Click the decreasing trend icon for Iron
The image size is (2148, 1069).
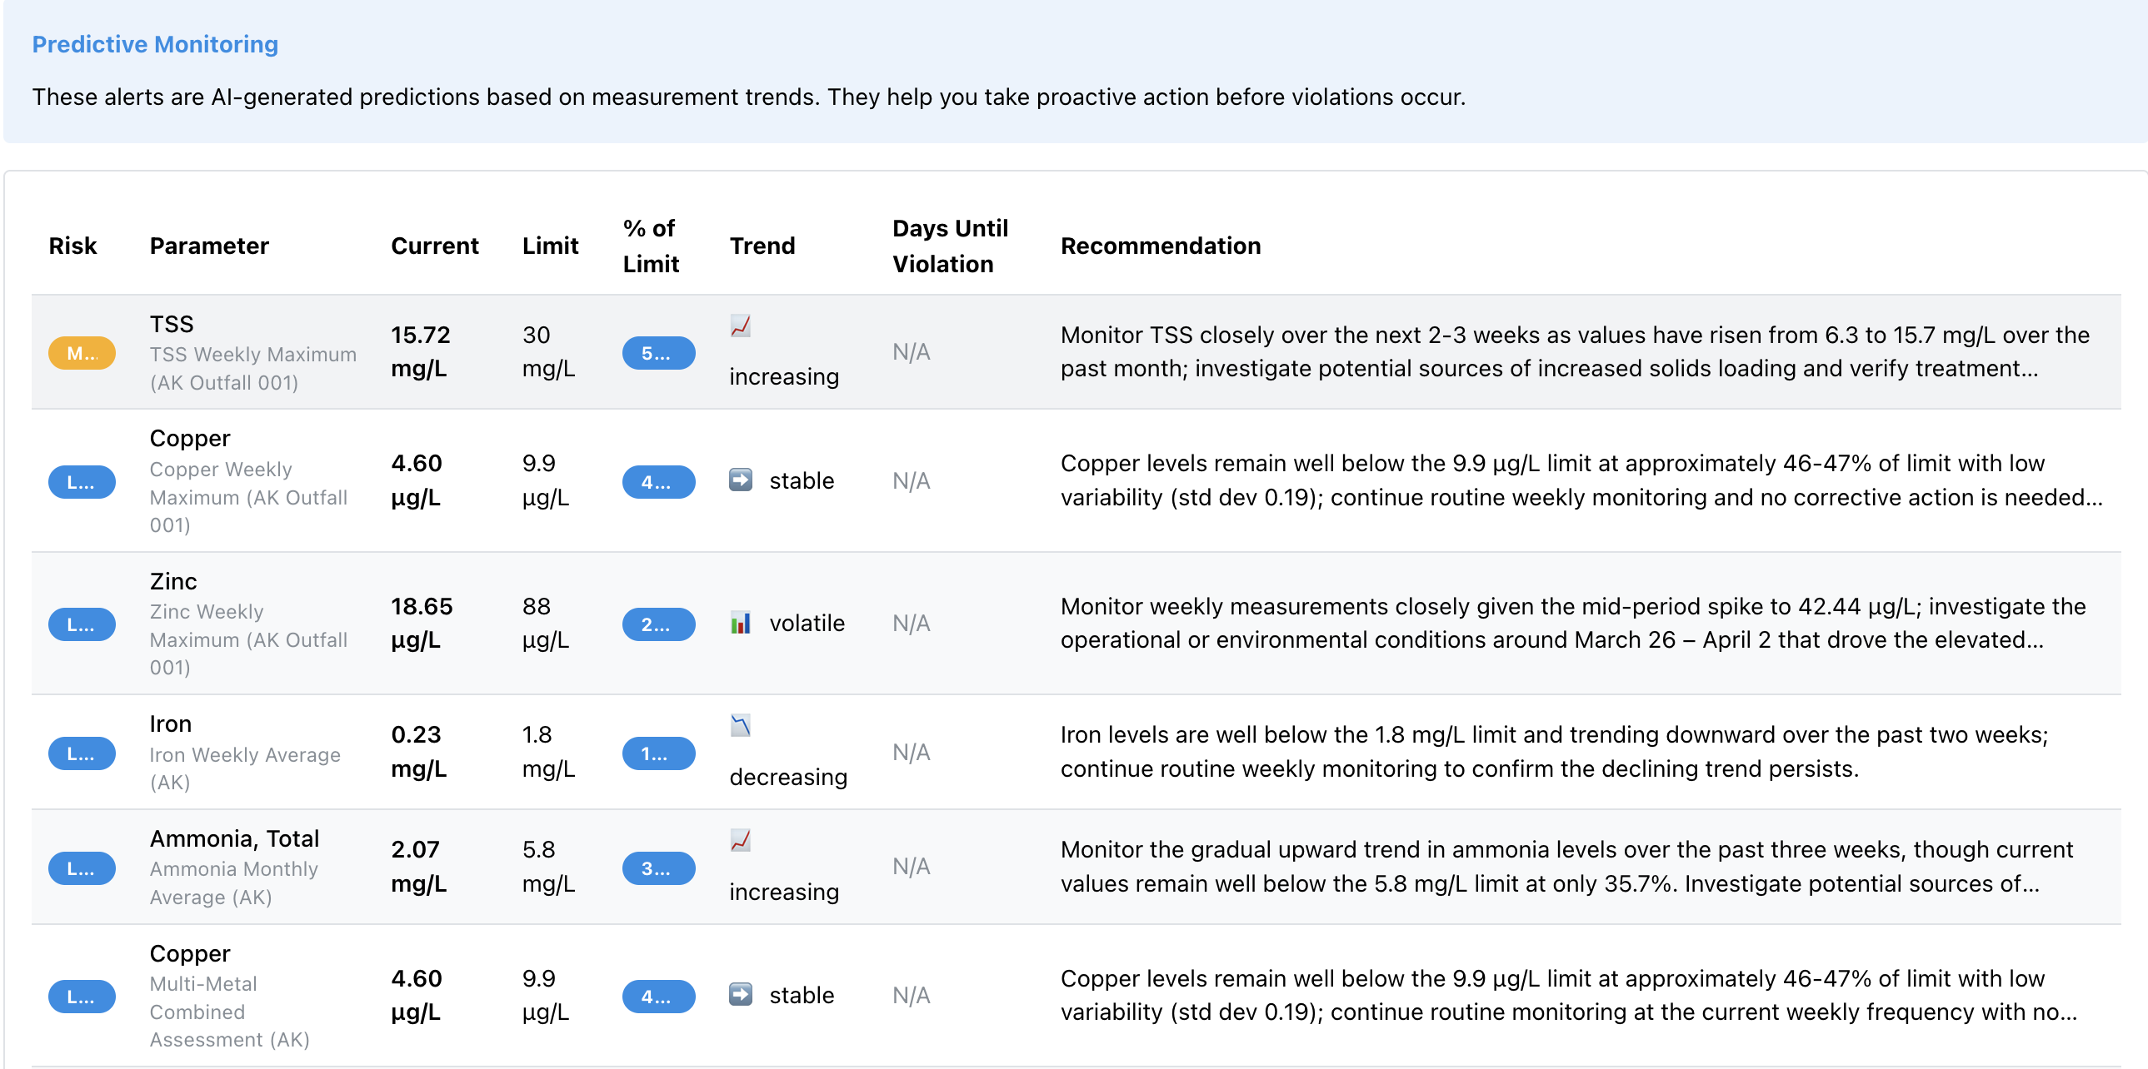pos(741,726)
